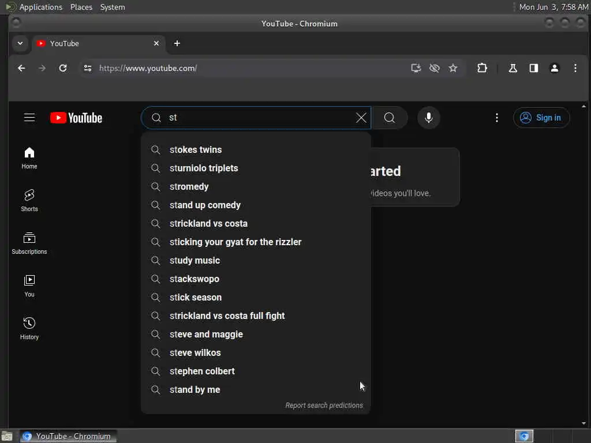Open Subscriptions in the sidebar

[29, 243]
